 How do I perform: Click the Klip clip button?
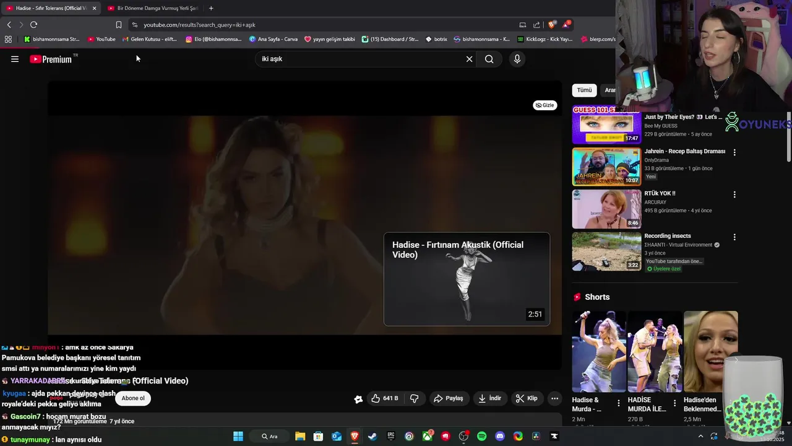coord(527,398)
